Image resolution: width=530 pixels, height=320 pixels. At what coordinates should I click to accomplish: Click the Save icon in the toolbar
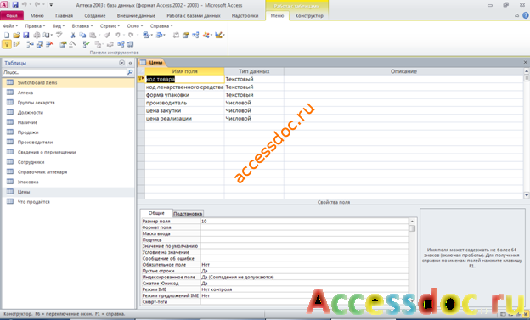tap(26, 35)
